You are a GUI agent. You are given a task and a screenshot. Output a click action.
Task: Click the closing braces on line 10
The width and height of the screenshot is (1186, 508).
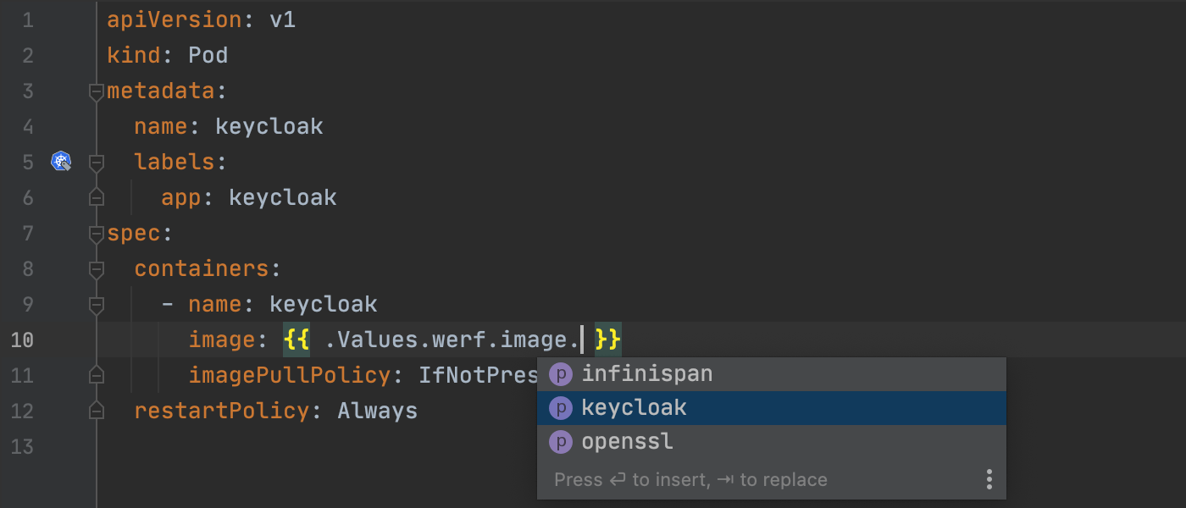pos(608,340)
